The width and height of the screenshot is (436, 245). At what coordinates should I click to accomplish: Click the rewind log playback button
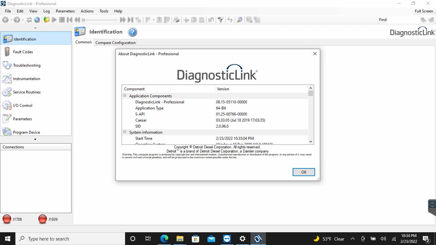(x=77, y=20)
